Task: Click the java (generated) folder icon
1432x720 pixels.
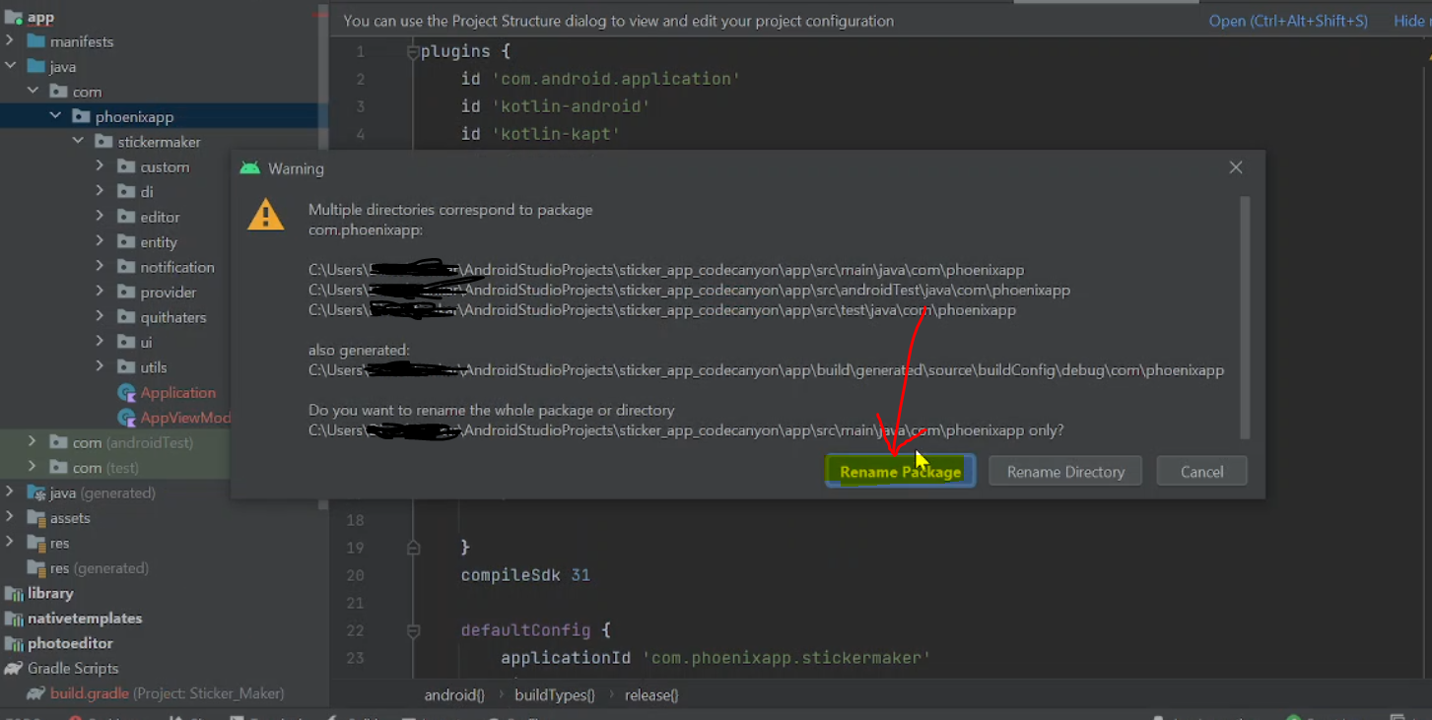Action: [36, 492]
